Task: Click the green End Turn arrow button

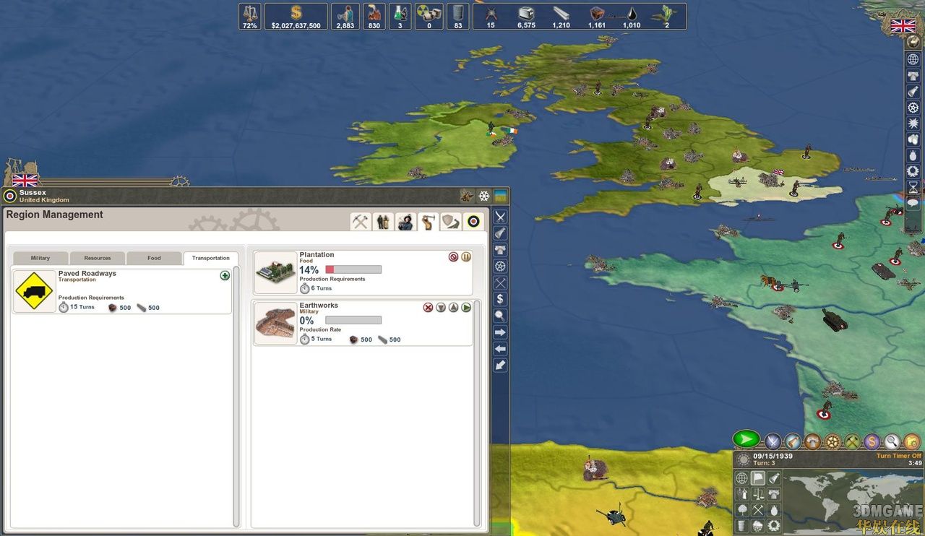Action: tap(746, 439)
